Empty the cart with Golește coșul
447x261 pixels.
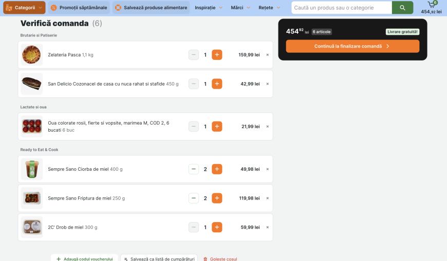point(220,259)
